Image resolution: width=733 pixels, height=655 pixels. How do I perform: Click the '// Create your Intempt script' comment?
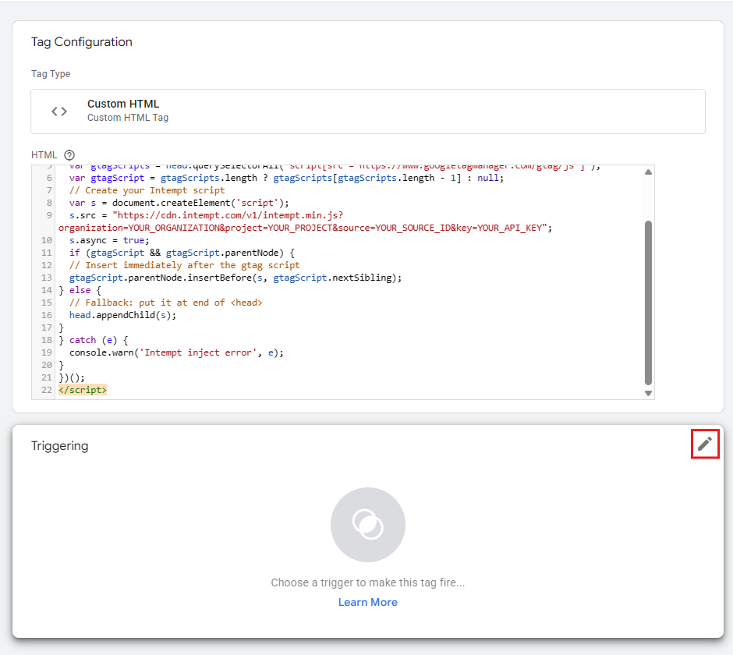point(147,190)
